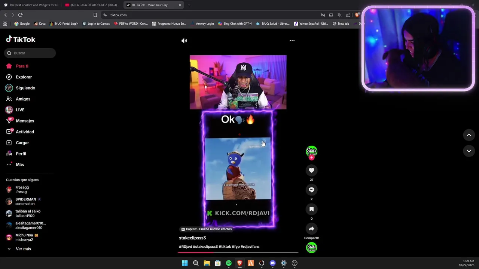Open taskbar Search
Screen dimensions: 479x269
196,263
